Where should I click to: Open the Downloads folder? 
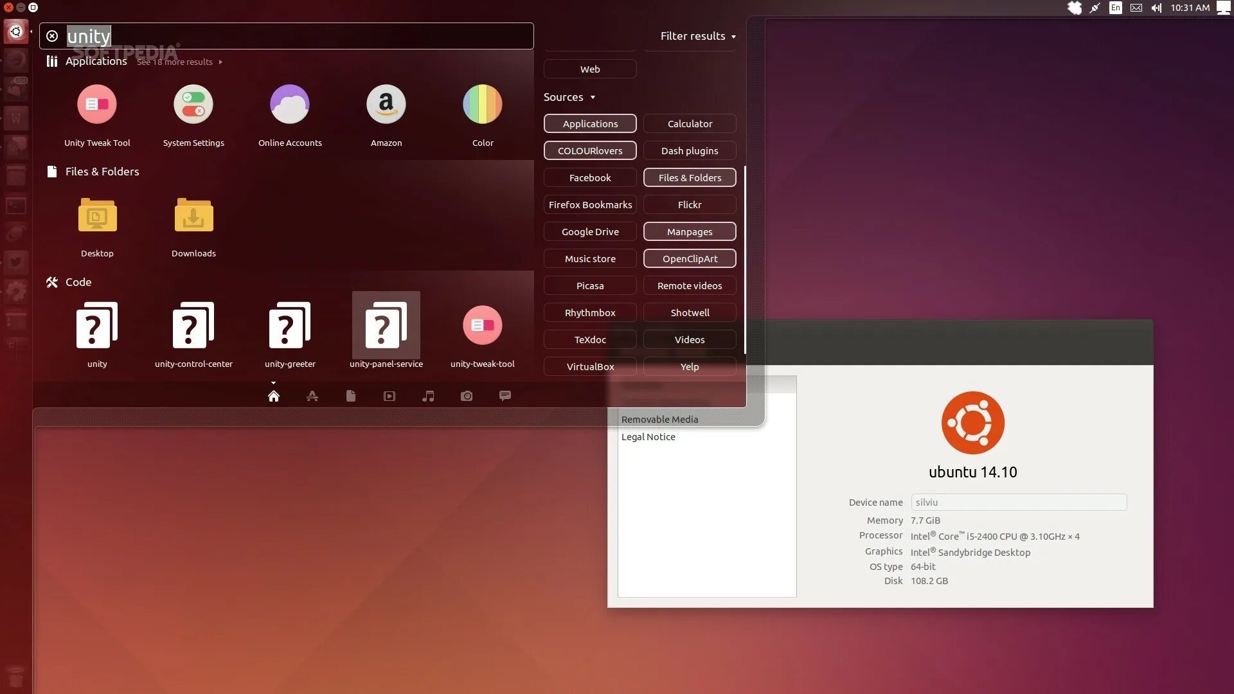tap(193, 217)
